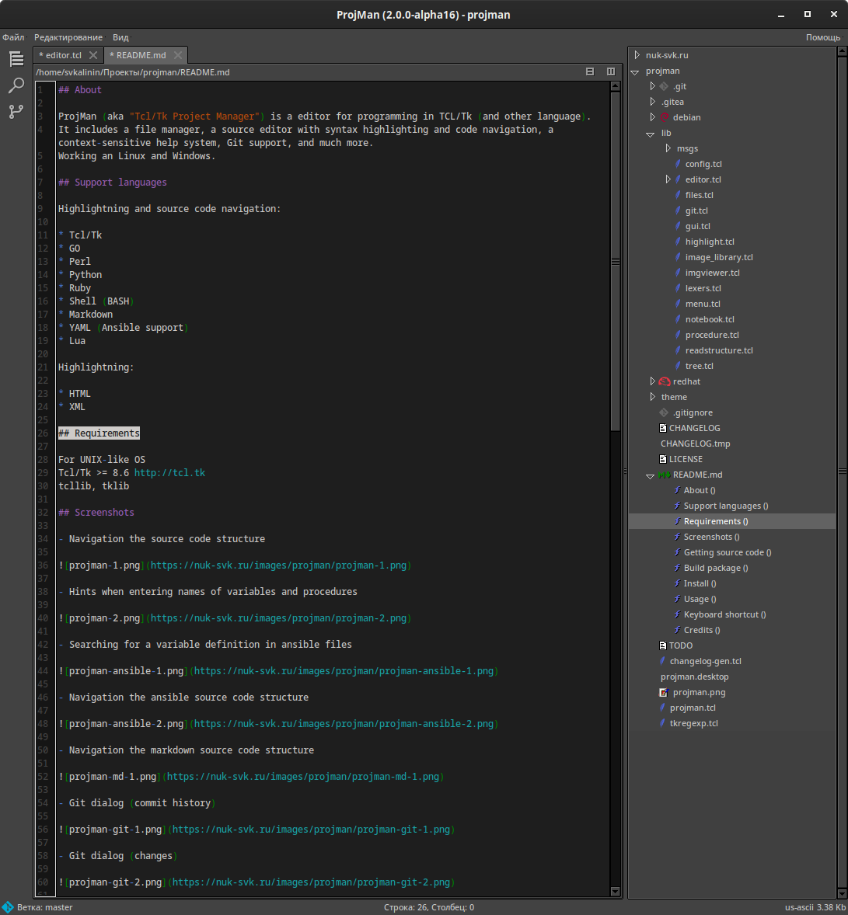Click the function icon beside About ()

678,489
